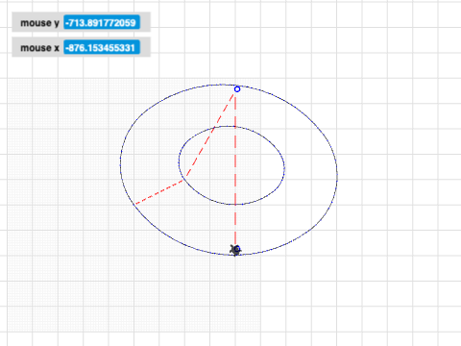
Task: Click the turtle sprite at ellipse bottom
Action: [x=235, y=250]
